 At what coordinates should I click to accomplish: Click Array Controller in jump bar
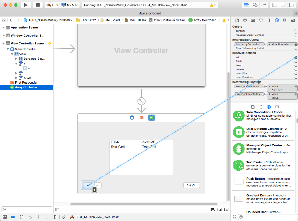(202, 20)
